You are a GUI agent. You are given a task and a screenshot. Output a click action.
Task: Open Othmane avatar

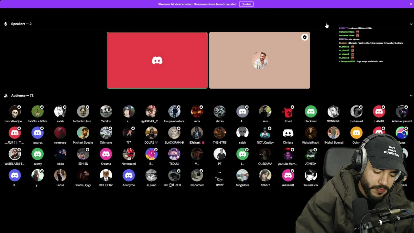[106, 133]
